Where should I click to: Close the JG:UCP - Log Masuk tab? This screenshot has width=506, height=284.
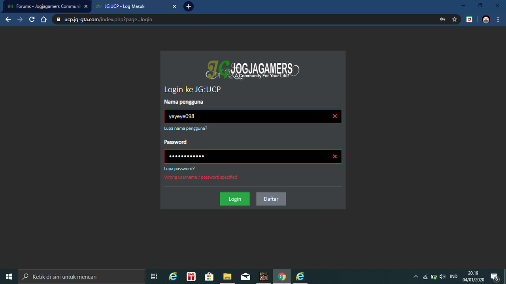pos(174,6)
